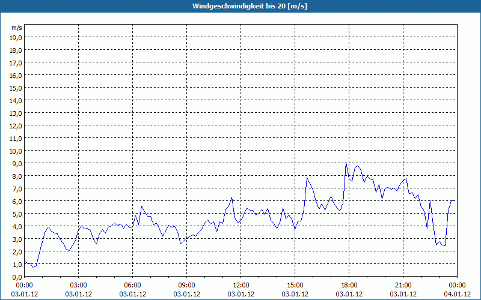Select the "0,0" origin label
Image resolution: width=481 pixels, height=300 pixels.
coord(17,277)
